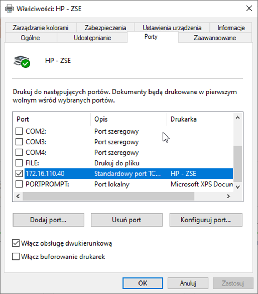Image resolution: width=258 pixels, height=294 pixels.
Task: Click the HP - ZSE printer status icon
Action: 22,61
